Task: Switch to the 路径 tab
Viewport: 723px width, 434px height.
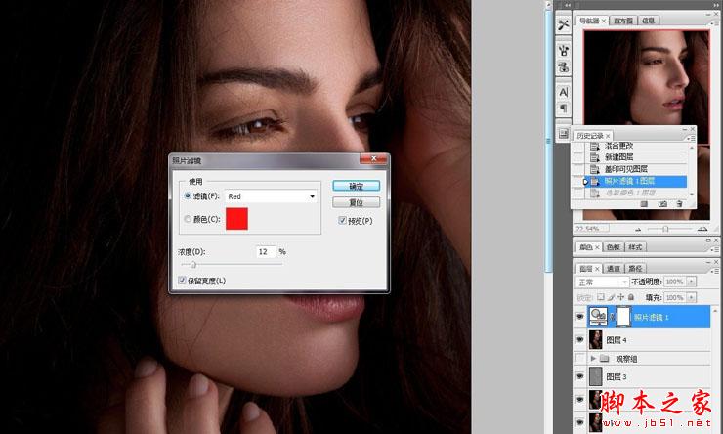Action: click(635, 268)
